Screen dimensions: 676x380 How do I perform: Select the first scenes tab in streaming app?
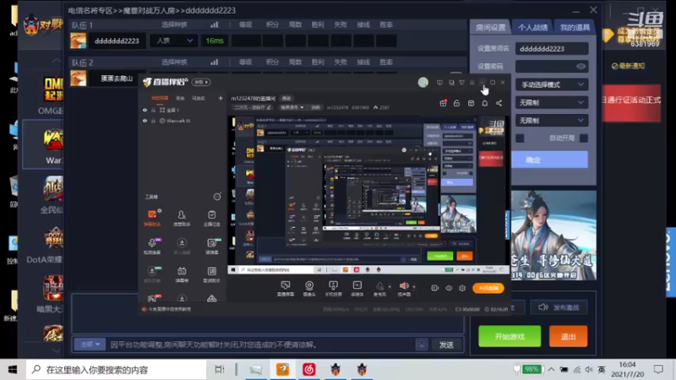pos(160,98)
